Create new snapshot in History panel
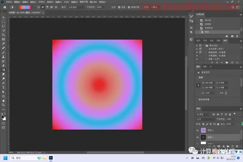Screen dimensions: 243x162 pos(232,36)
